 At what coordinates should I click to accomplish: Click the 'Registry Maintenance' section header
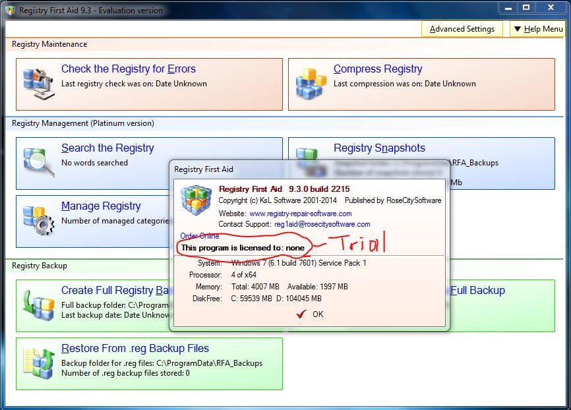coord(49,44)
